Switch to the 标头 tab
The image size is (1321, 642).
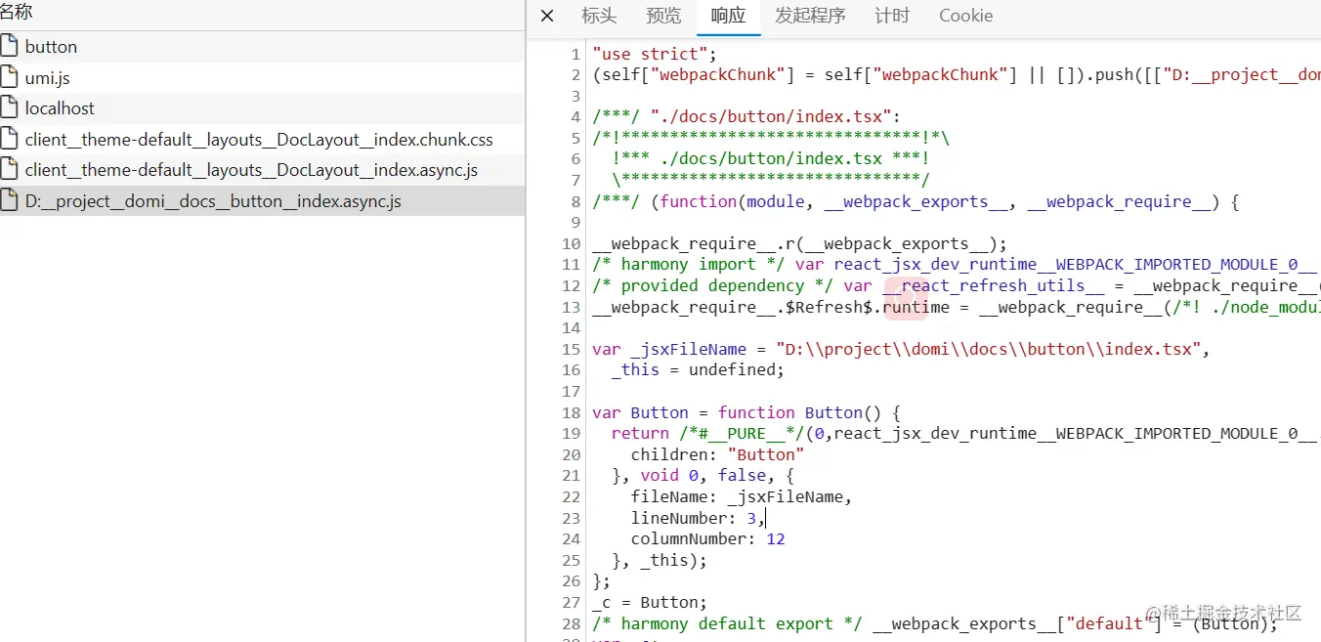pyautogui.click(x=599, y=16)
